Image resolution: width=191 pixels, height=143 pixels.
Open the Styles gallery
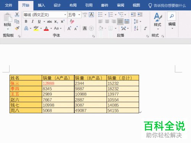[x=158, y=21]
